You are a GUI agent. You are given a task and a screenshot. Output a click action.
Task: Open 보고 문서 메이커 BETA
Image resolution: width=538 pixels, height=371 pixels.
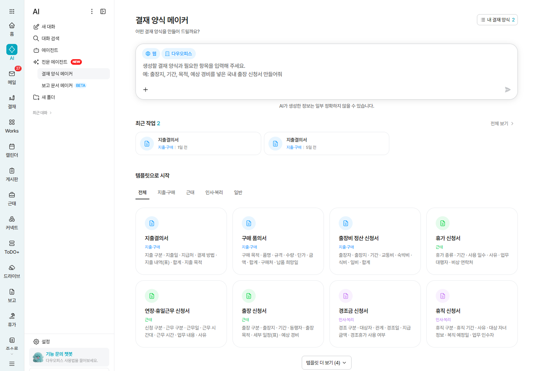pos(73,85)
